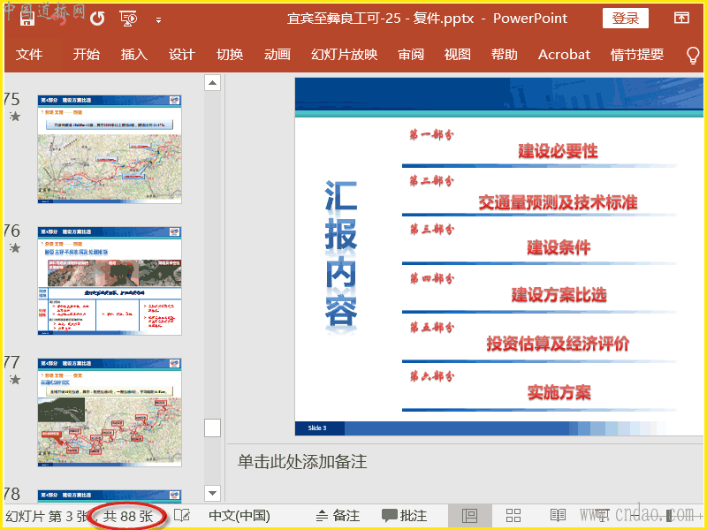Click the thumbnail pane scrollbar thumb
Image resolution: width=707 pixels, height=530 pixels.
[212, 428]
